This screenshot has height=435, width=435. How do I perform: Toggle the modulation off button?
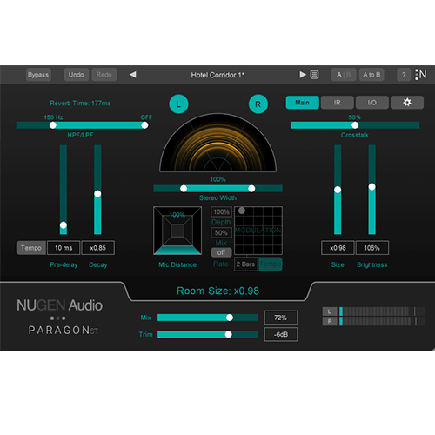click(221, 252)
